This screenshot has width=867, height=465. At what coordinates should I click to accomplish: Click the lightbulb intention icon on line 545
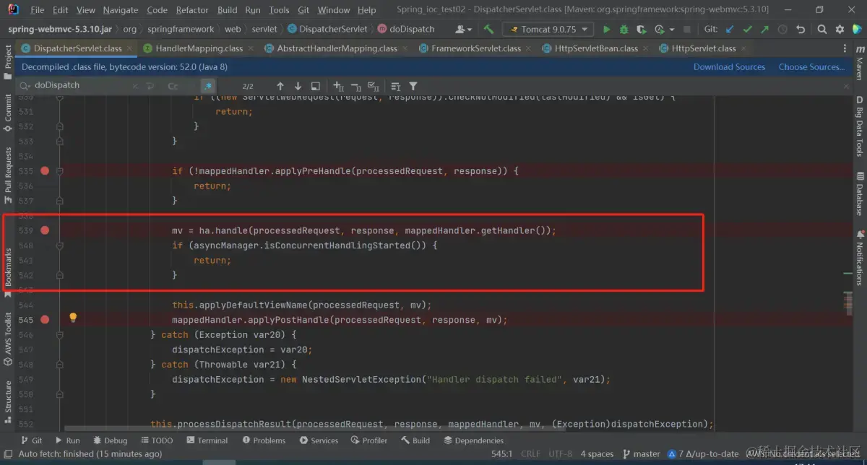pyautogui.click(x=73, y=318)
